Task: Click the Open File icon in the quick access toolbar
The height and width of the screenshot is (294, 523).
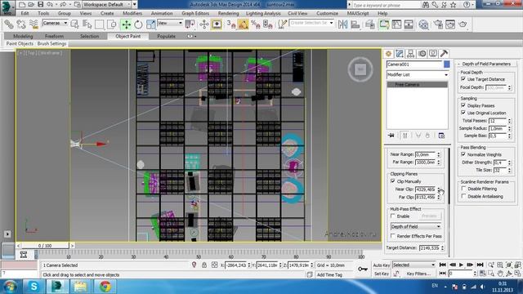Action: 31,4
